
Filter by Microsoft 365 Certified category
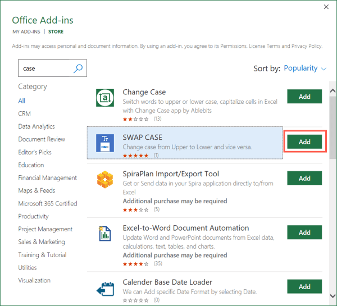coord(48,203)
